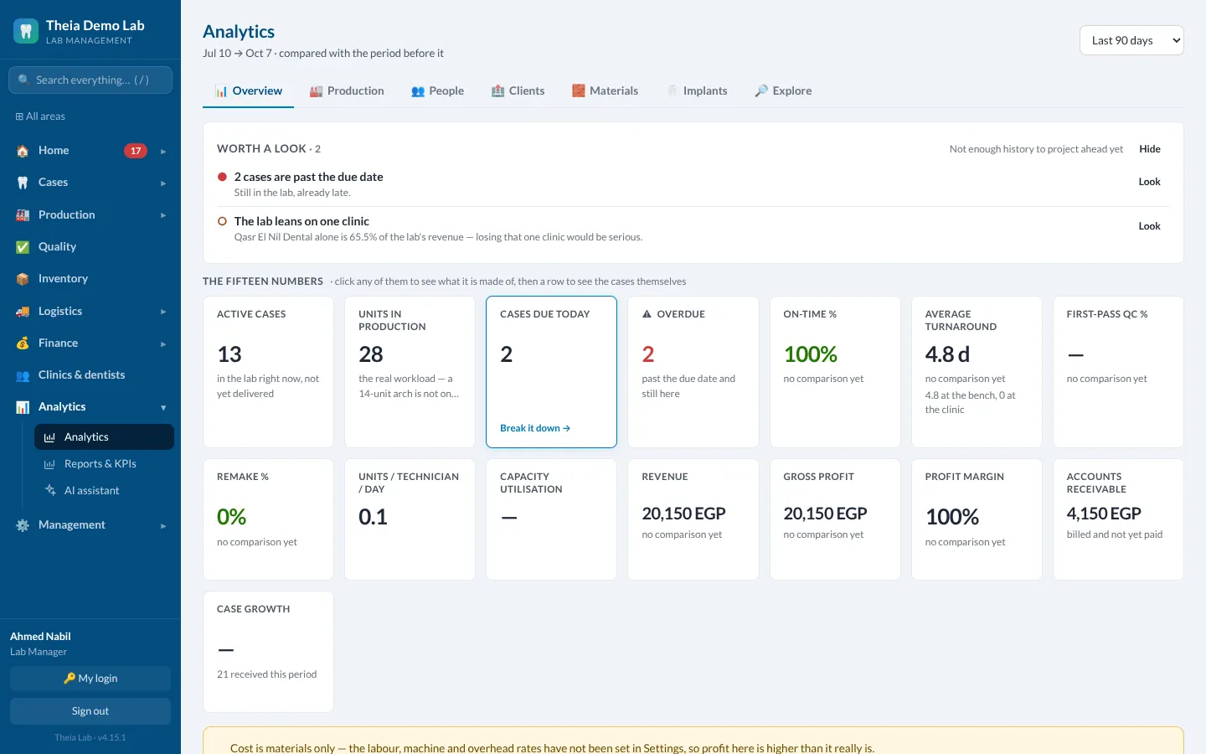Click the Inventory box icon
The image size is (1206, 754).
pos(23,279)
